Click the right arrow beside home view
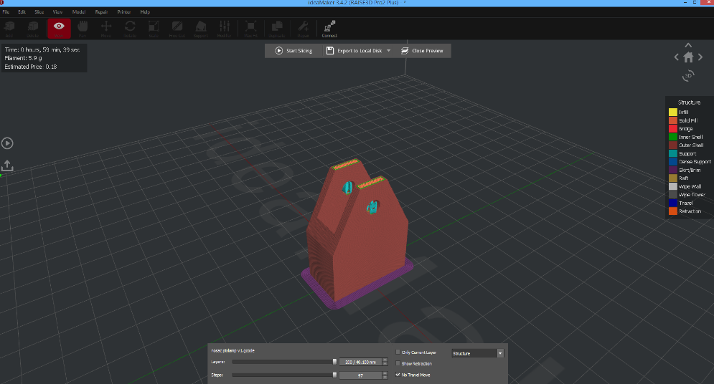The image size is (714, 384). point(700,57)
